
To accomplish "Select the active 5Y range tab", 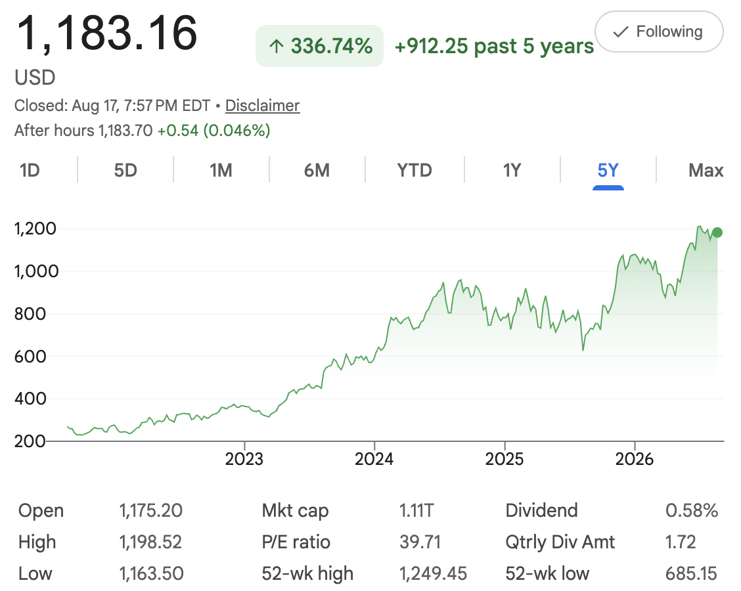I will [608, 170].
